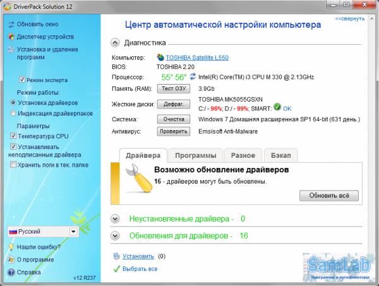Click the DriverPack title bar app icon
Screen dimensions: 379x286
click(7, 6)
